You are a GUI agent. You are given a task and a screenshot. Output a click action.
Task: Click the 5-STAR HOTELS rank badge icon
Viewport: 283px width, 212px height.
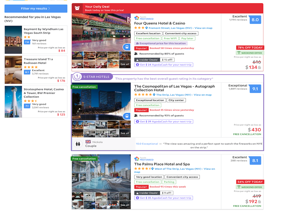77,77
